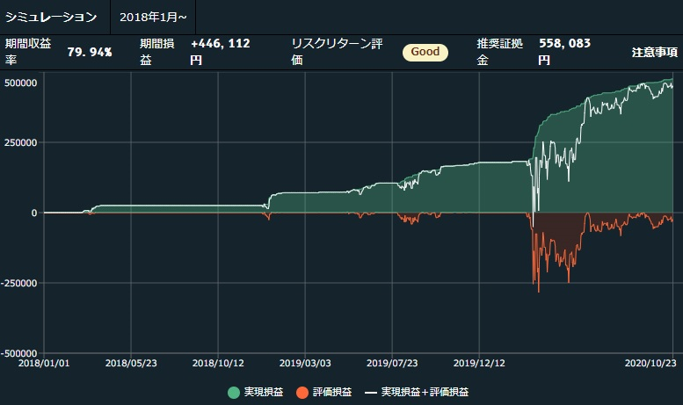Viewport: 683px width, 405px height.
Task: Click the 2019/12/12 x-axis date label
Action: (478, 362)
